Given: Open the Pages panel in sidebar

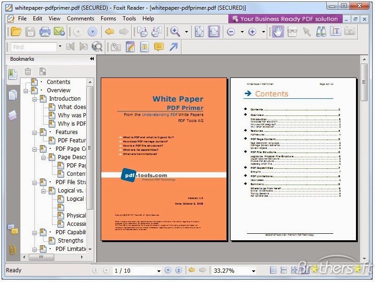Looking at the screenshot, I should [13, 95].
